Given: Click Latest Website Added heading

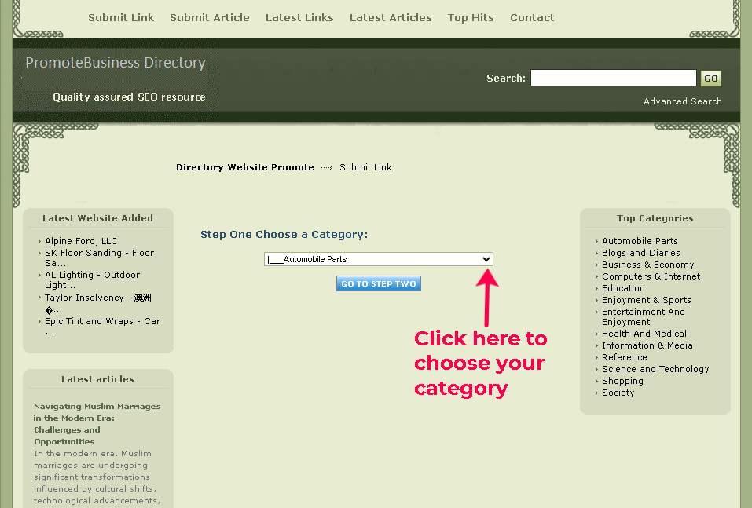Looking at the screenshot, I should (98, 218).
